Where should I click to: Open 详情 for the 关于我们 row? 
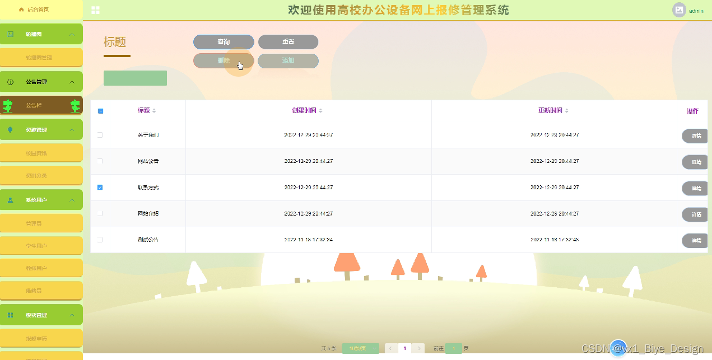695,136
